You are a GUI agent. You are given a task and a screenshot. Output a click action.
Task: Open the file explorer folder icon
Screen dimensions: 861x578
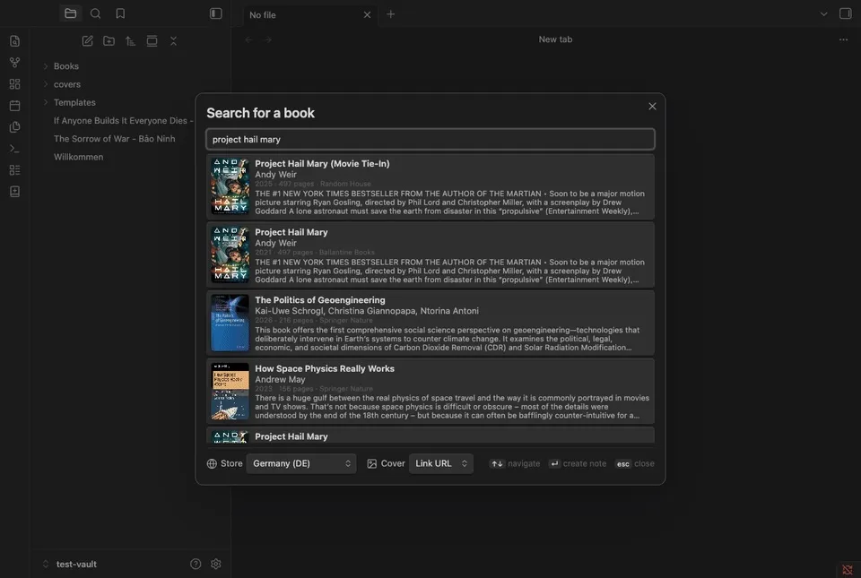tap(70, 13)
